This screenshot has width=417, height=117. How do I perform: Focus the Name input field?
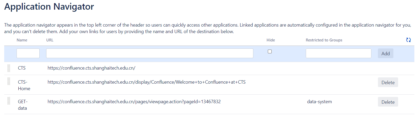coord(28,53)
